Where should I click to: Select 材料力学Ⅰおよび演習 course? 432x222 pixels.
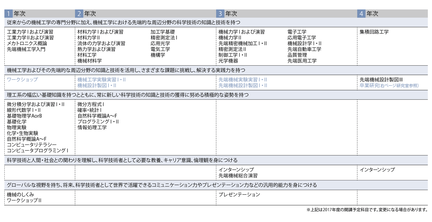(100, 32)
